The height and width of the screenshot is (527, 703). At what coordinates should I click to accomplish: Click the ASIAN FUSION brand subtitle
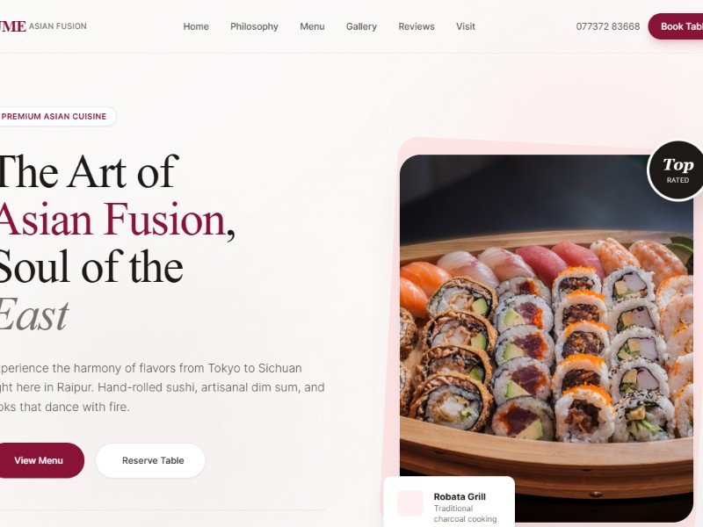pos(58,26)
